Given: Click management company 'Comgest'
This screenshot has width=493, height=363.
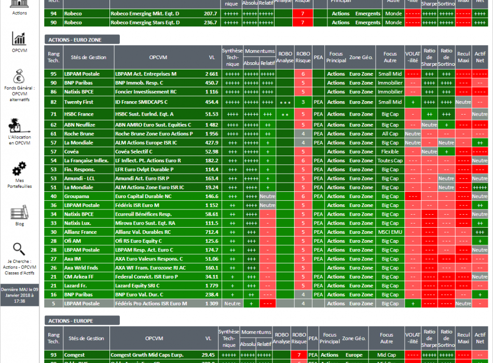Looking at the screenshot, I should click(x=74, y=355).
